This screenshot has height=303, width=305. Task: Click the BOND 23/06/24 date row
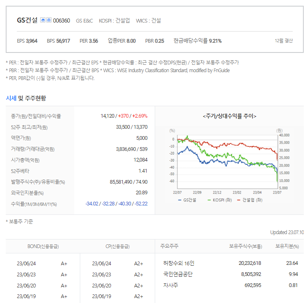point(26,264)
